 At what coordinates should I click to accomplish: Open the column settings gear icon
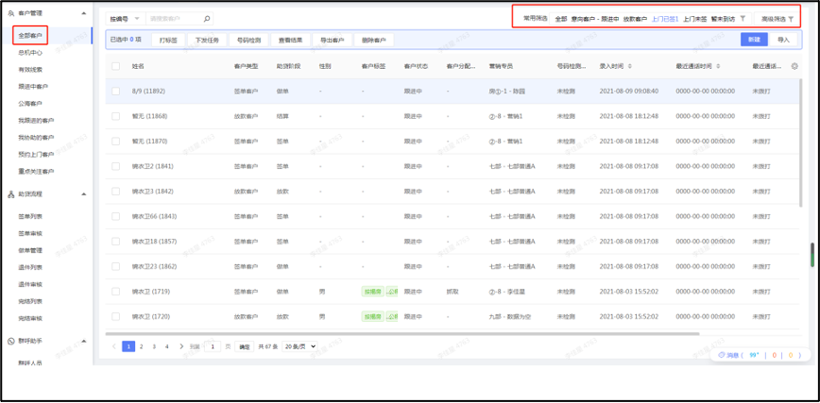(x=794, y=66)
